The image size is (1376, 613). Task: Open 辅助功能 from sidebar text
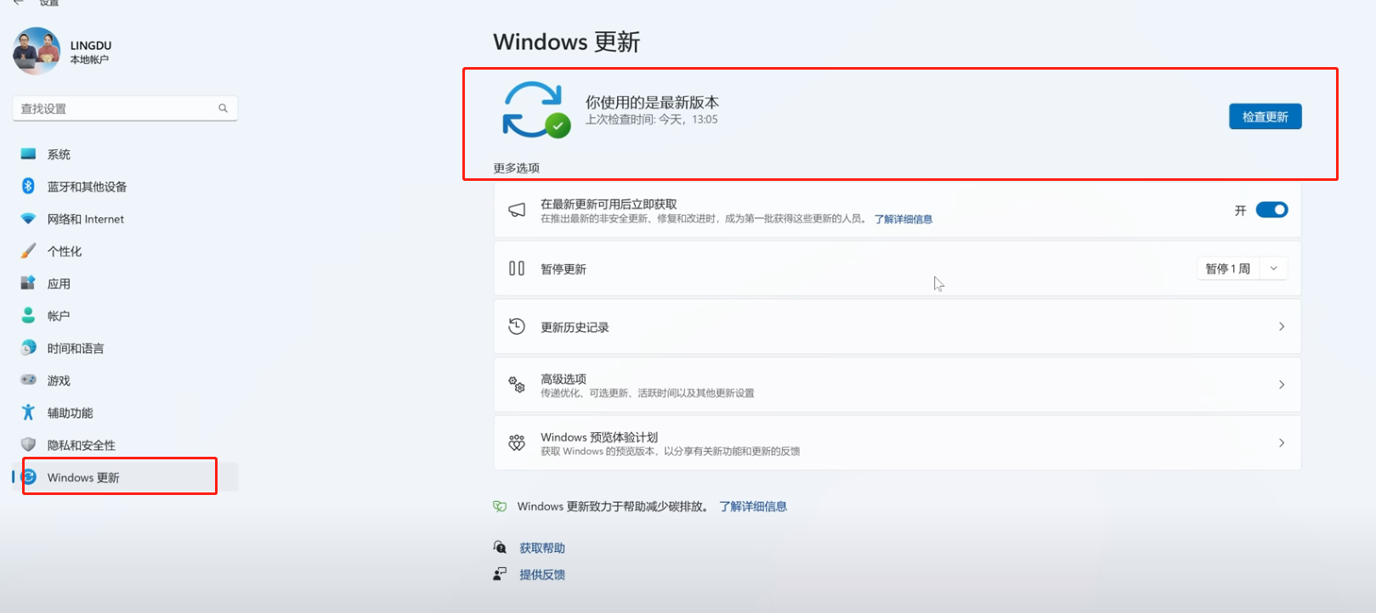(71, 413)
